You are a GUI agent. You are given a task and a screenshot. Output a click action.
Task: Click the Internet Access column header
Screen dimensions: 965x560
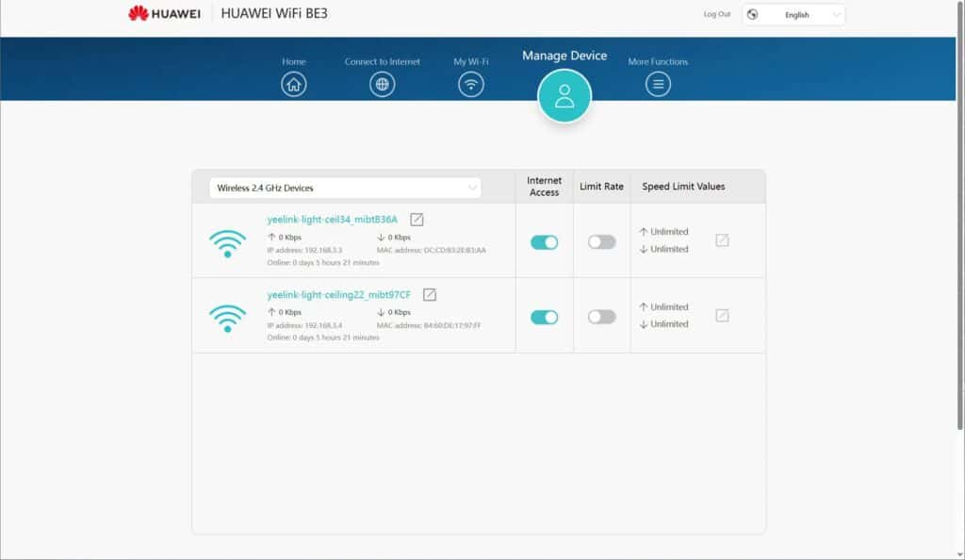pyautogui.click(x=544, y=187)
